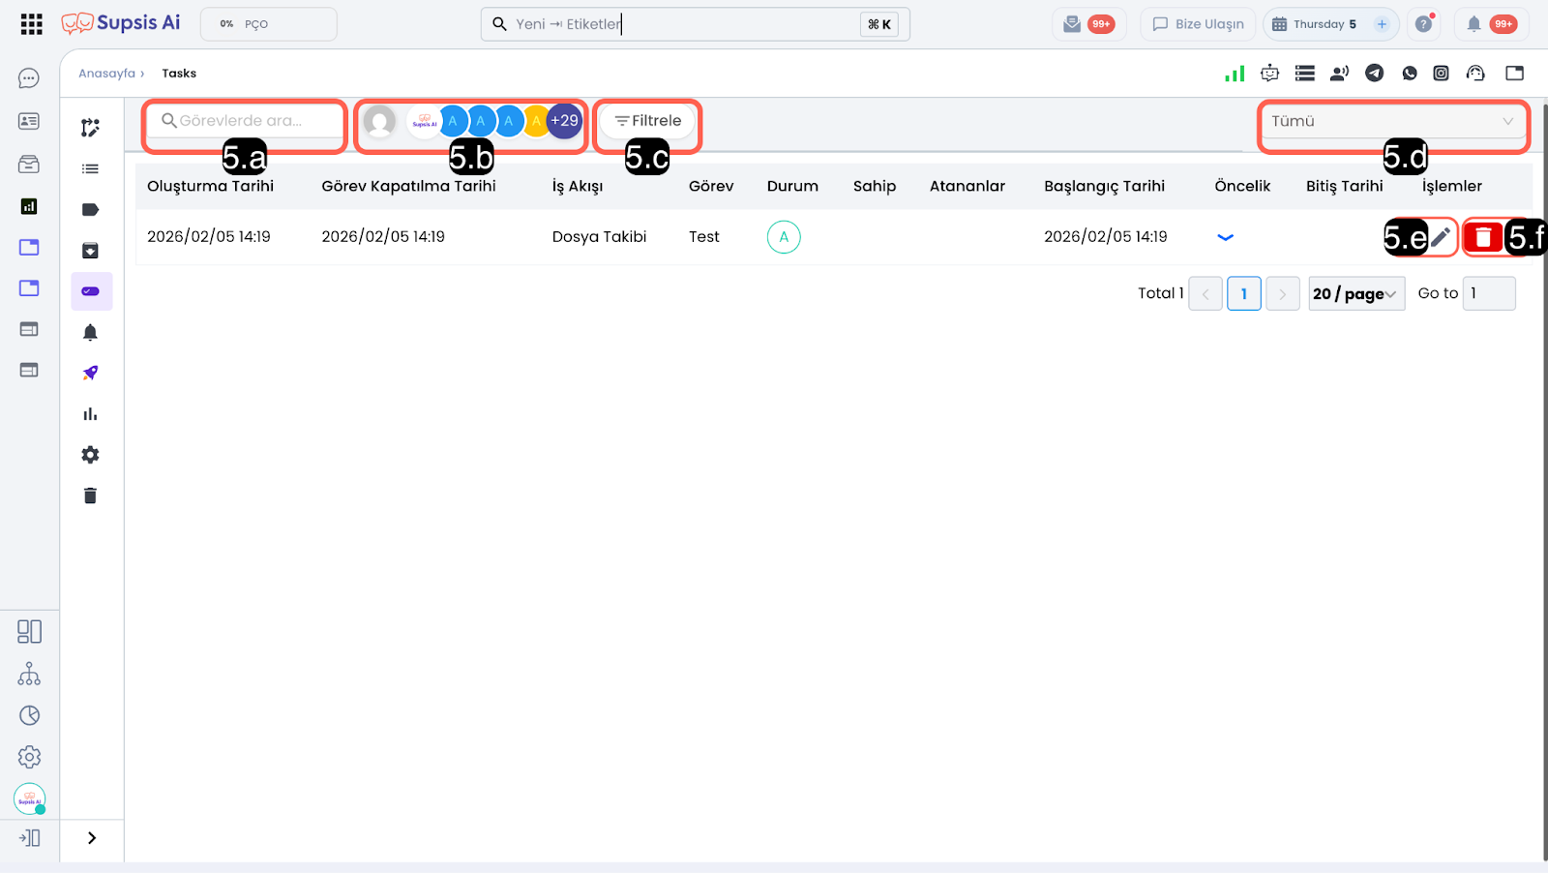Select the +29 users avatar filter

click(x=565, y=121)
